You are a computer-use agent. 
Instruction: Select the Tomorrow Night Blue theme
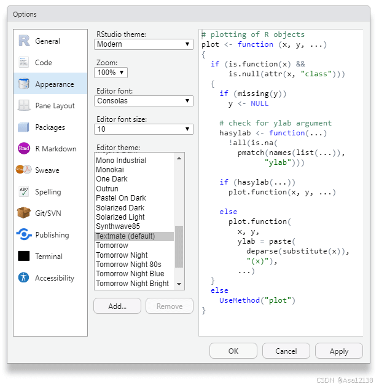135,274
